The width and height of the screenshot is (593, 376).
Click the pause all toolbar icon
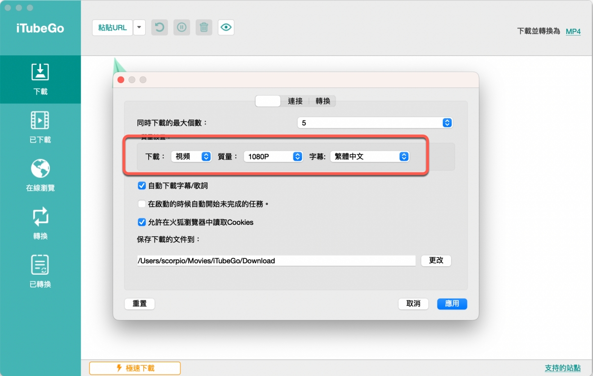pos(181,27)
